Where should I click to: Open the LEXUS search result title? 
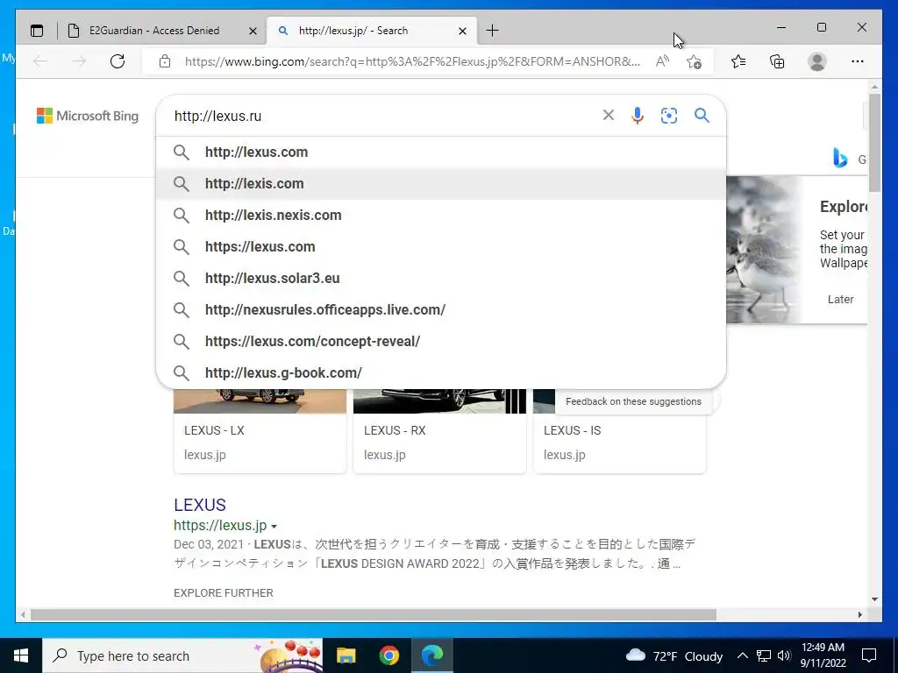tap(200, 505)
